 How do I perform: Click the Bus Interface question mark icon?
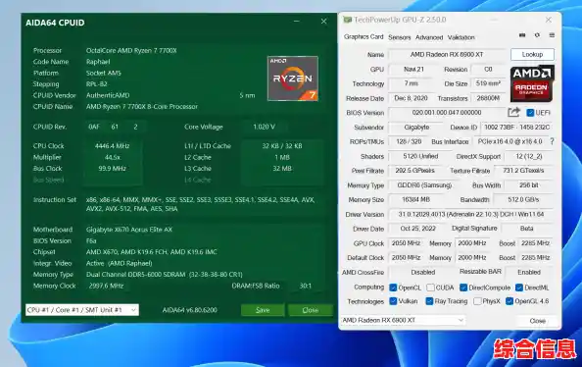point(553,141)
